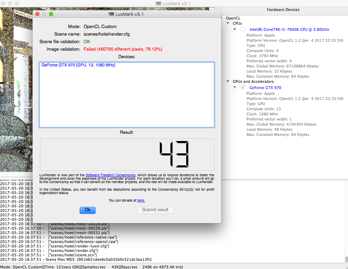Click the status bar Samples/sec readout
The image size is (348, 269).
click(101, 267)
